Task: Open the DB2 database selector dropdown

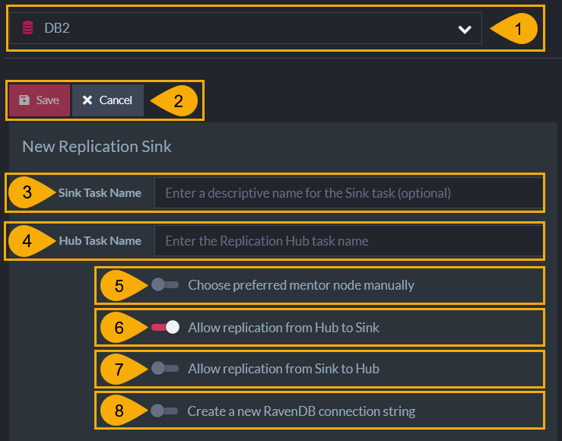Action: pyautogui.click(x=245, y=28)
